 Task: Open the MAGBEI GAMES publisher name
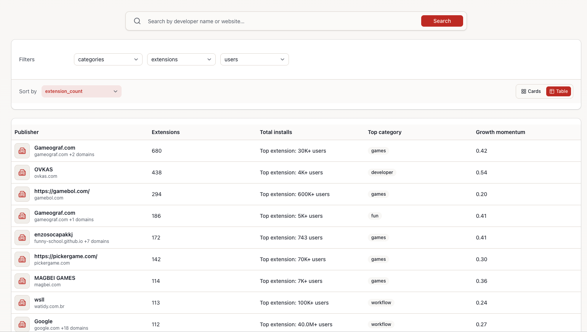point(55,278)
